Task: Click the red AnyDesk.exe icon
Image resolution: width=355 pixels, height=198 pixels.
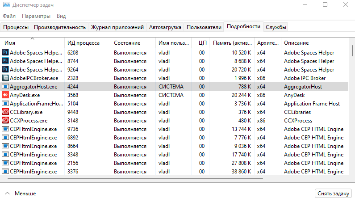Action: click(5, 95)
